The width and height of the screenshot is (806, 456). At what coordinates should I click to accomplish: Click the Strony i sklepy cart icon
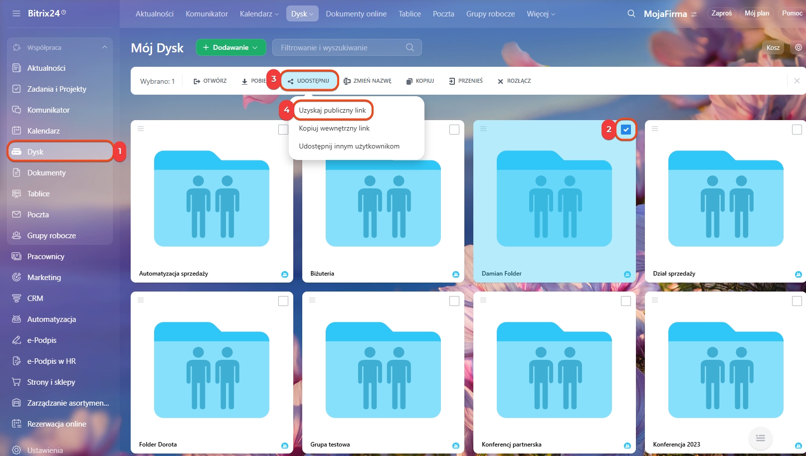click(16, 382)
